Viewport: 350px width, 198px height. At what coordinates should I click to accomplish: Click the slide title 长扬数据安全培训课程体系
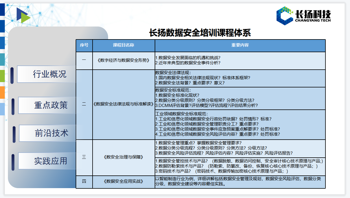click(200, 33)
